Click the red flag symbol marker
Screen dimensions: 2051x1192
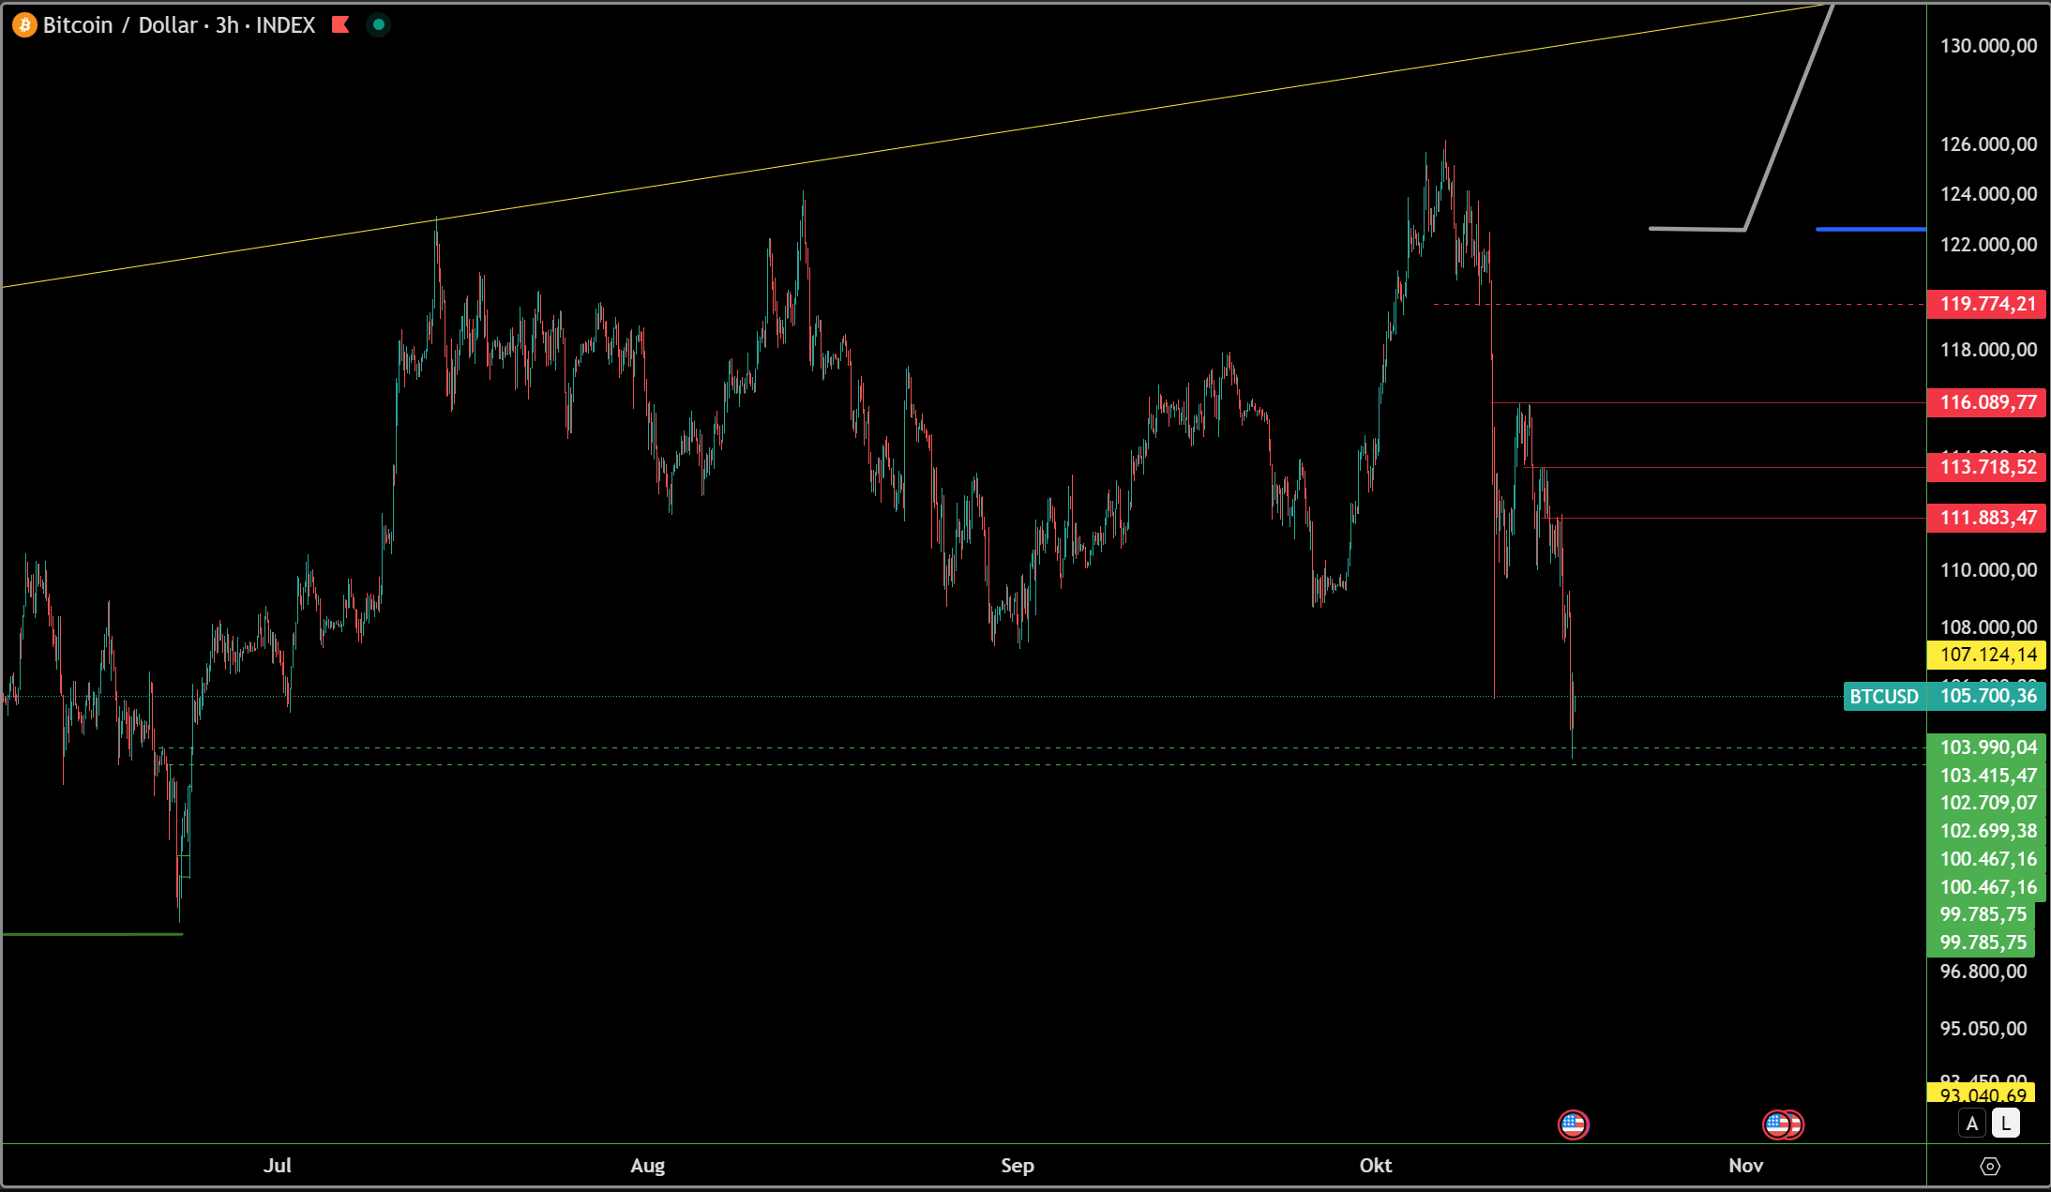(x=340, y=25)
